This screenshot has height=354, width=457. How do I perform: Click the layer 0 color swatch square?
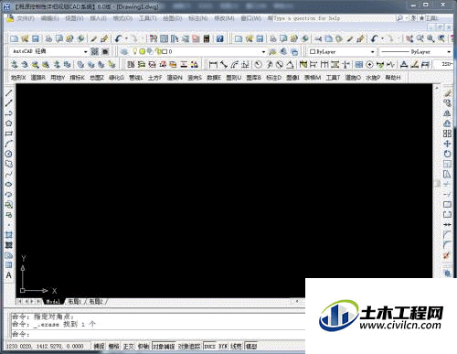pyautogui.click(x=165, y=52)
